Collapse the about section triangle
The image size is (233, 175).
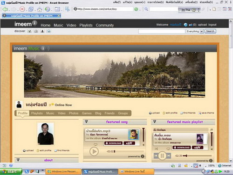click(x=18, y=160)
